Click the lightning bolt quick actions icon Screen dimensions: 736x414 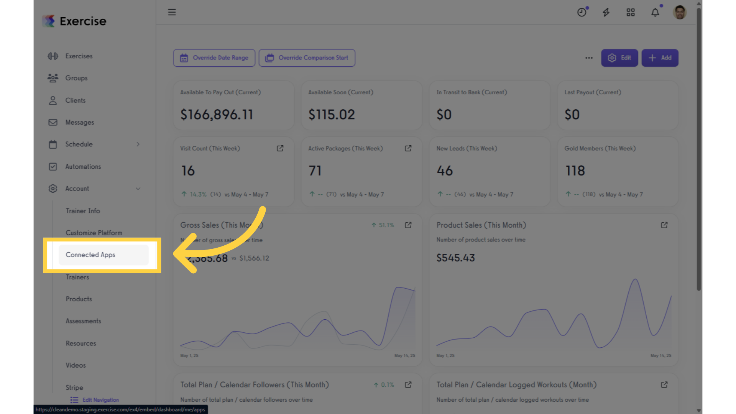pos(606,12)
